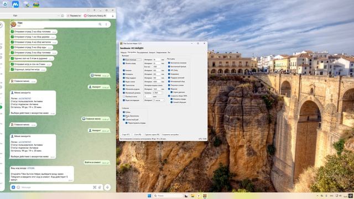The image size is (354, 199).
Task: Click the bot commands icon in message box
Action: [95, 187]
